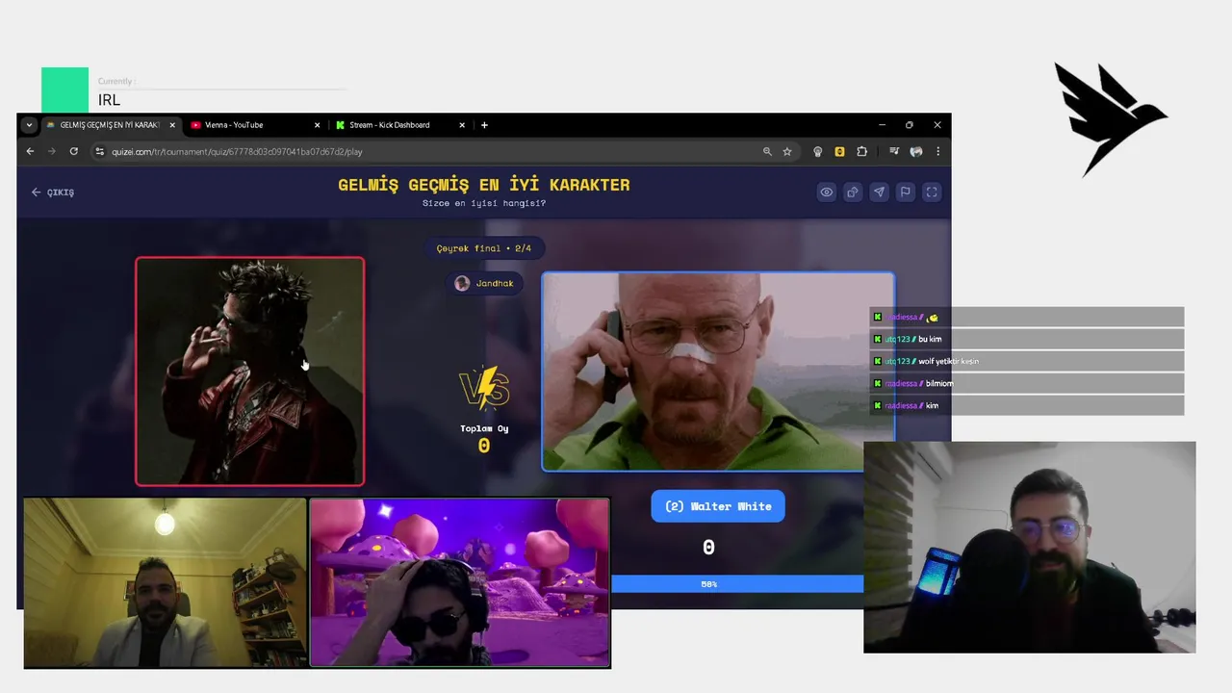This screenshot has height=693, width=1232.
Task: Click the Jandhak user chip
Action: coord(484,283)
